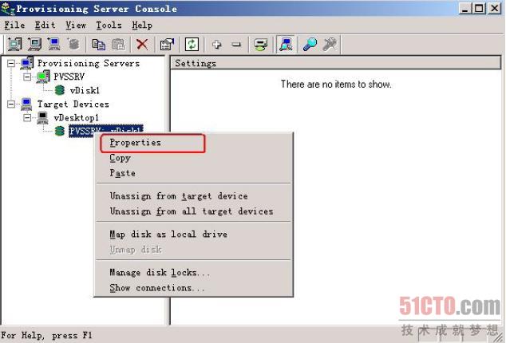Click the Settings column header

(x=336, y=63)
